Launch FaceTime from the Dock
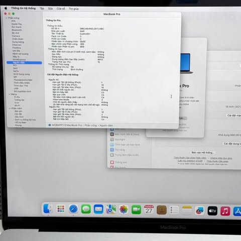The width and height of the screenshot is (241, 241). (x=136, y=209)
